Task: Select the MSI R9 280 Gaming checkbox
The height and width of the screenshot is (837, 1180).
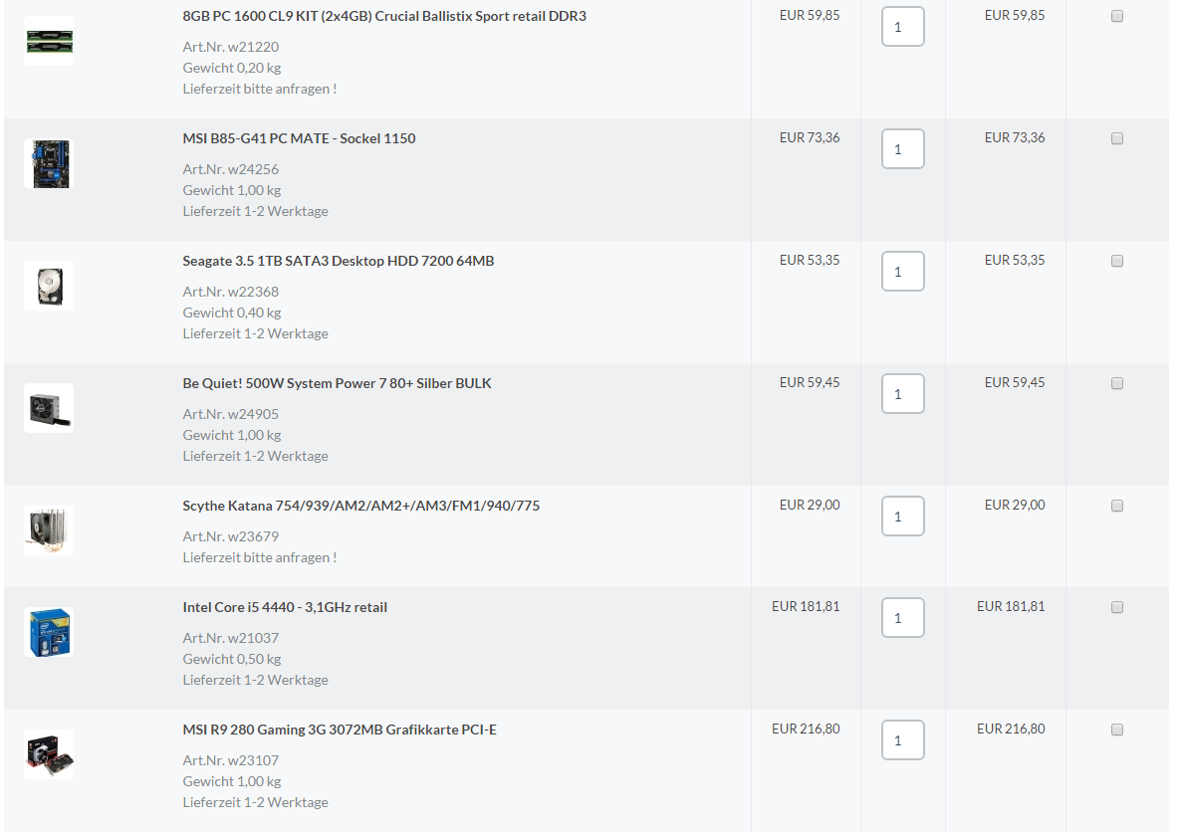Action: pyautogui.click(x=1117, y=731)
